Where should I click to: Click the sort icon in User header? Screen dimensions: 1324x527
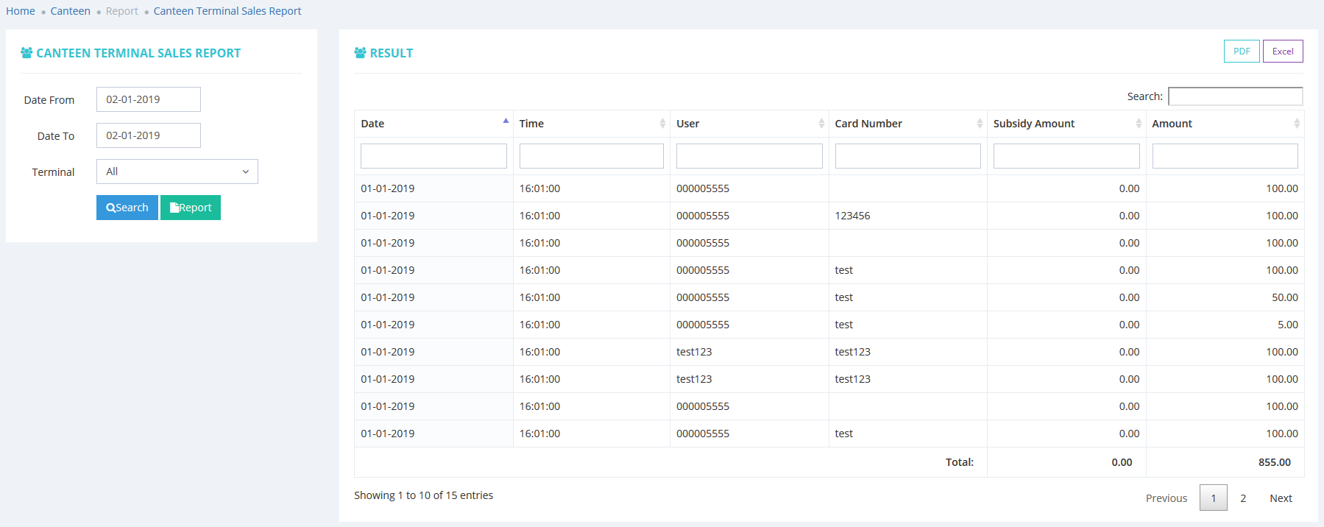tap(821, 124)
